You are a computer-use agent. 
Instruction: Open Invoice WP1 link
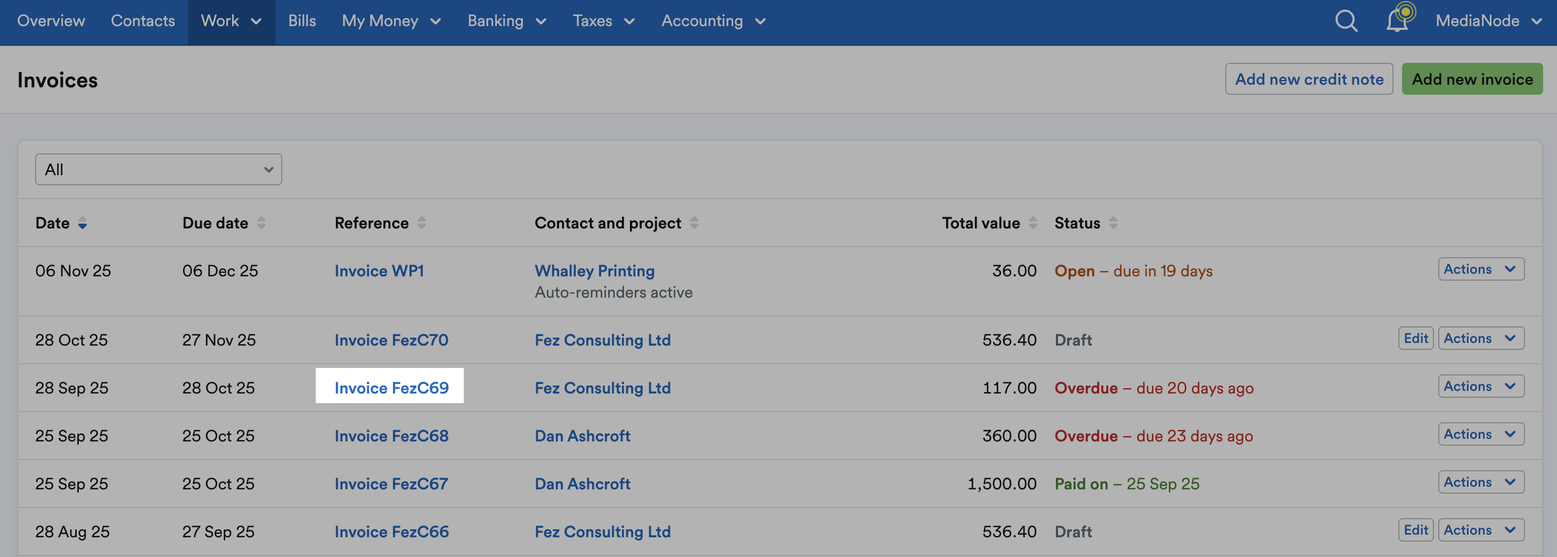(x=379, y=271)
